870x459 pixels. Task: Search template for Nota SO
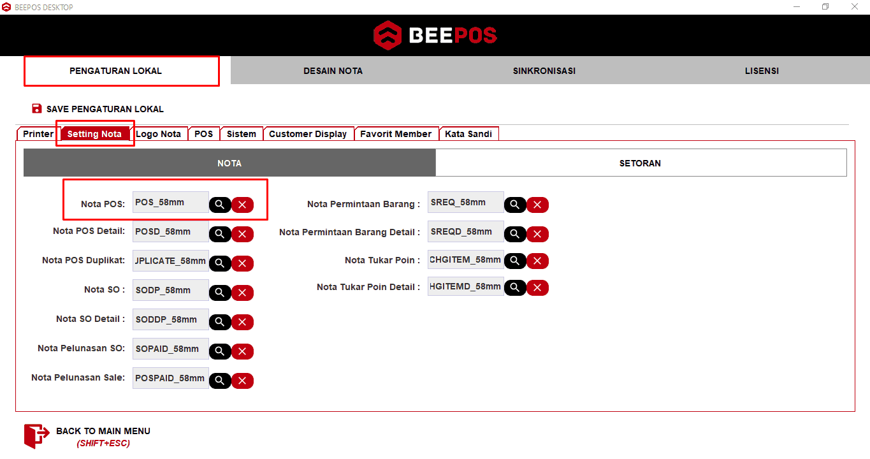pos(220,293)
